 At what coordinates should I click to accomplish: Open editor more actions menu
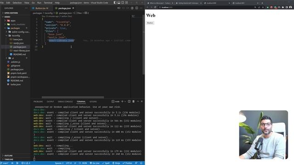[141, 8]
